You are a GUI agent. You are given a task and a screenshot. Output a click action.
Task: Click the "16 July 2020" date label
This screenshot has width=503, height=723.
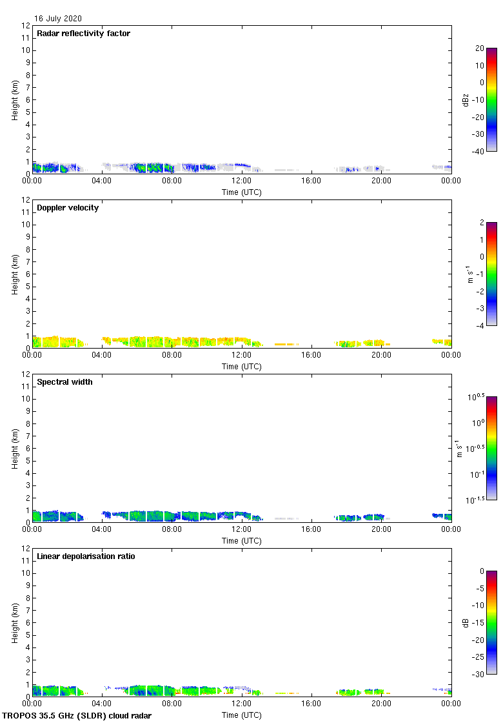coord(58,19)
